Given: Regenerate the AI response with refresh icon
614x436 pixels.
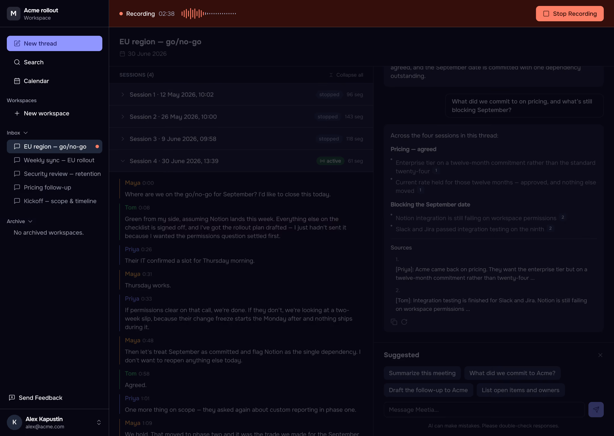Looking at the screenshot, I should pos(404,322).
